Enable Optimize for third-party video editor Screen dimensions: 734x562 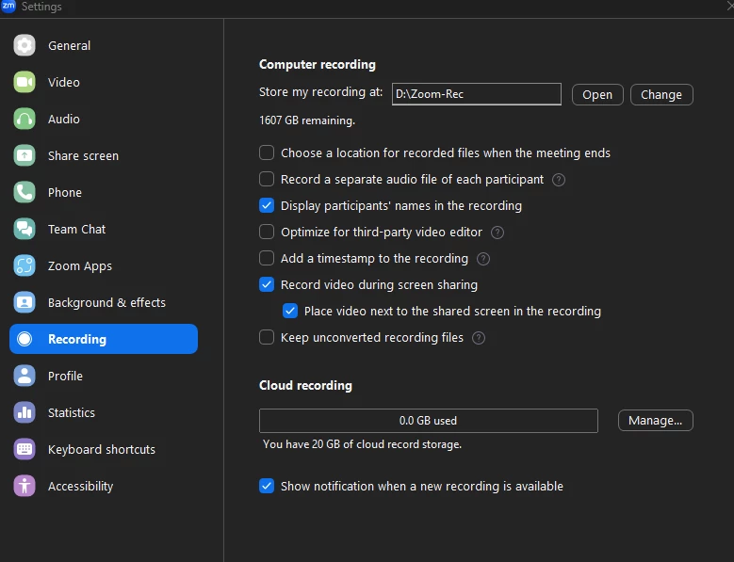(x=267, y=232)
